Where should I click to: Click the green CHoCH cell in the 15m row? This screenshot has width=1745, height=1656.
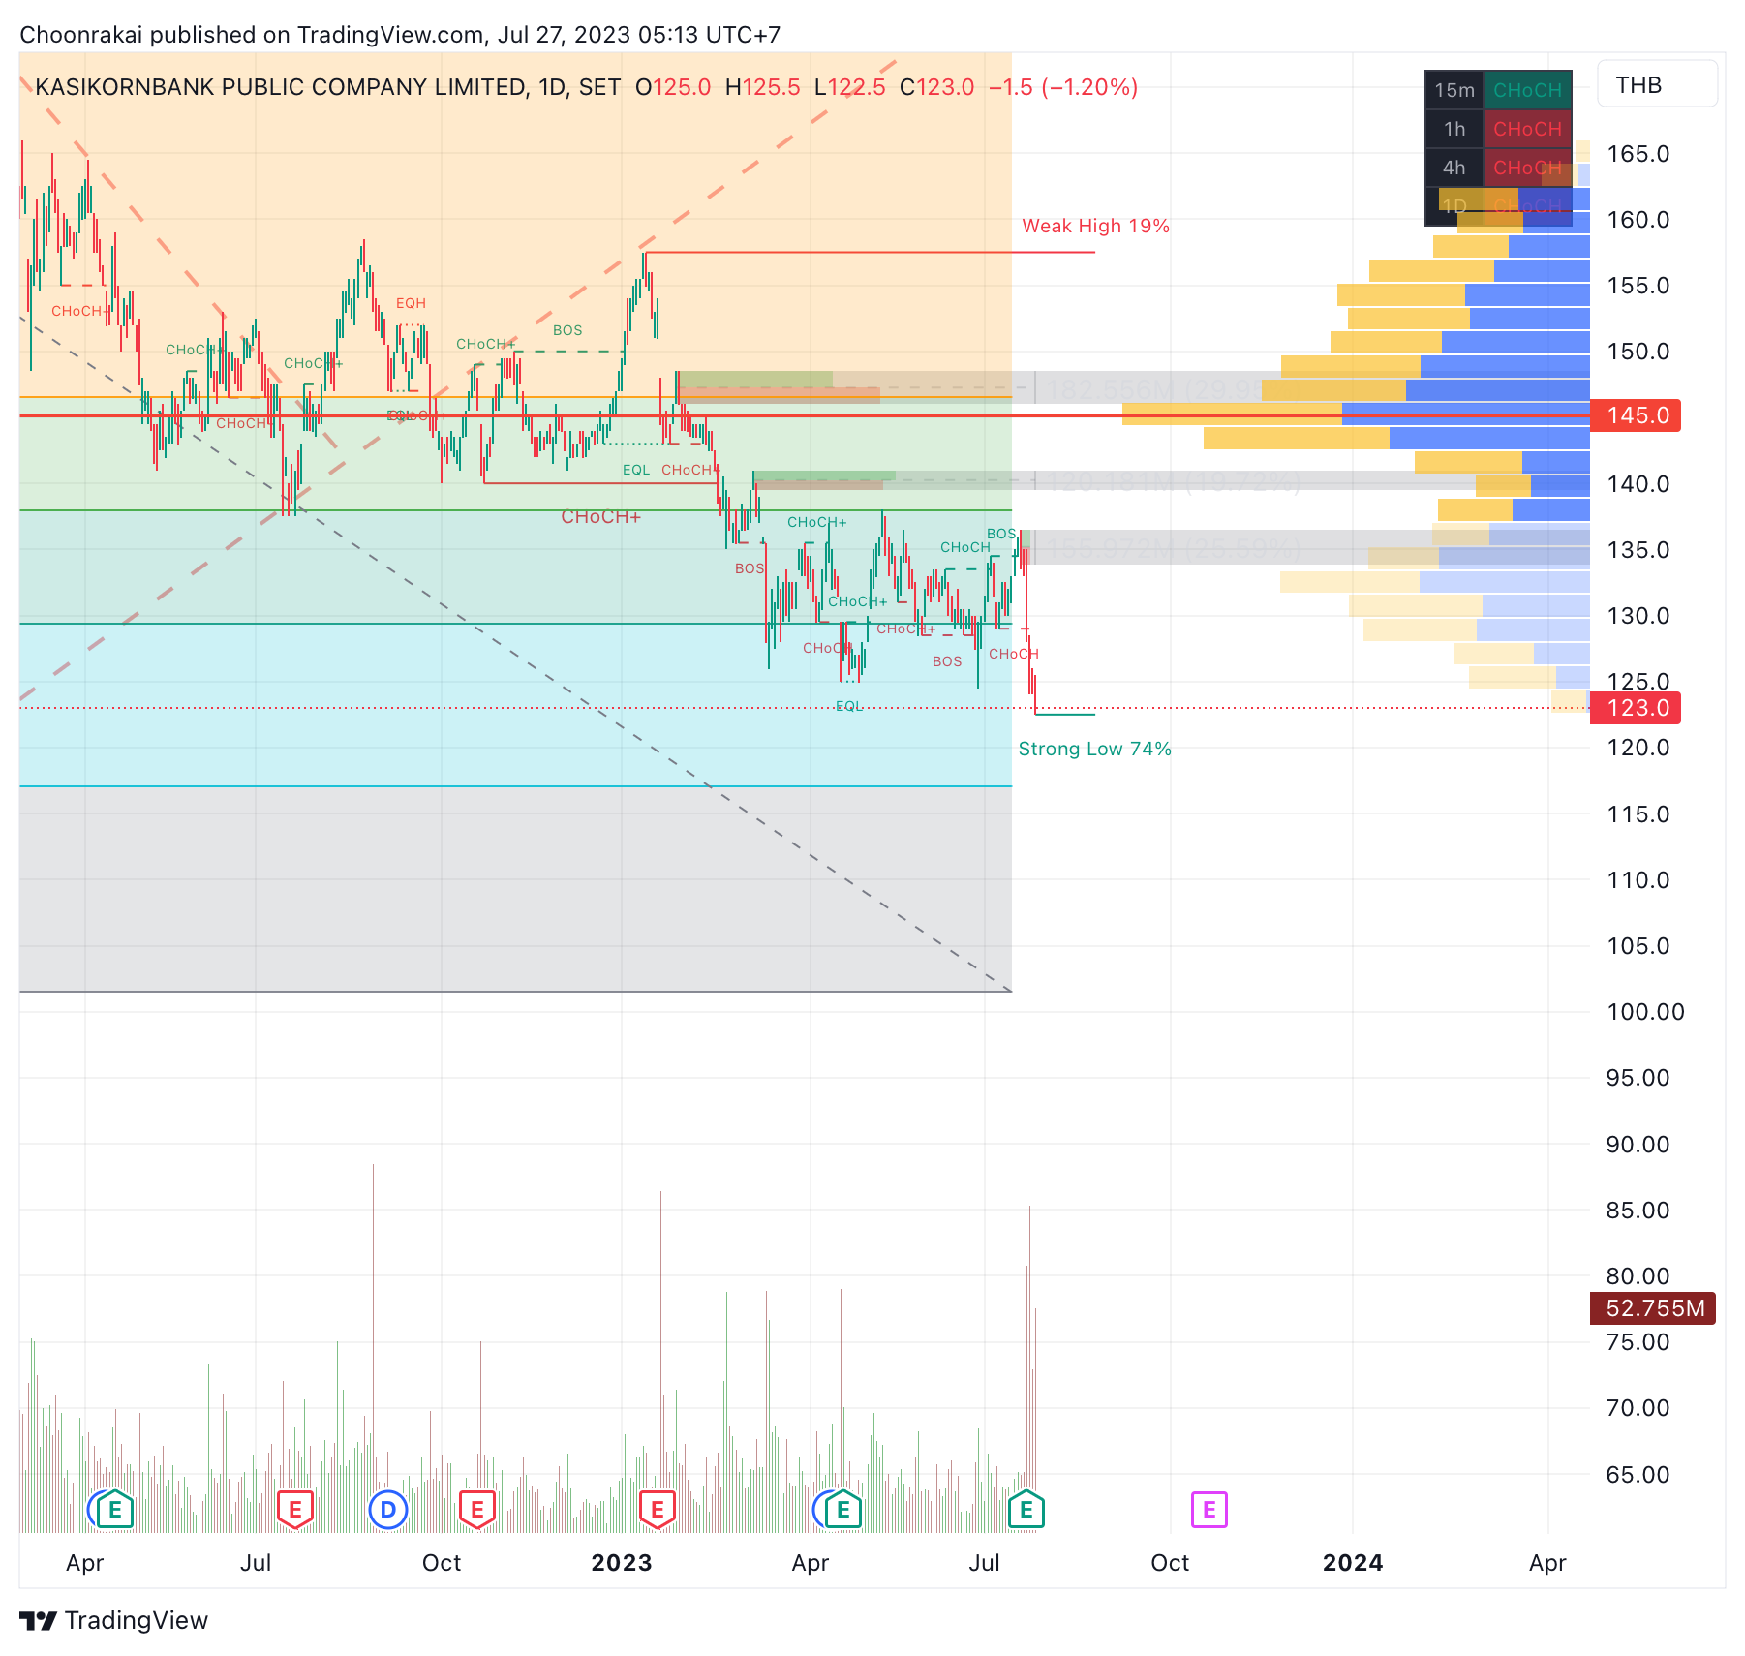click(1527, 90)
